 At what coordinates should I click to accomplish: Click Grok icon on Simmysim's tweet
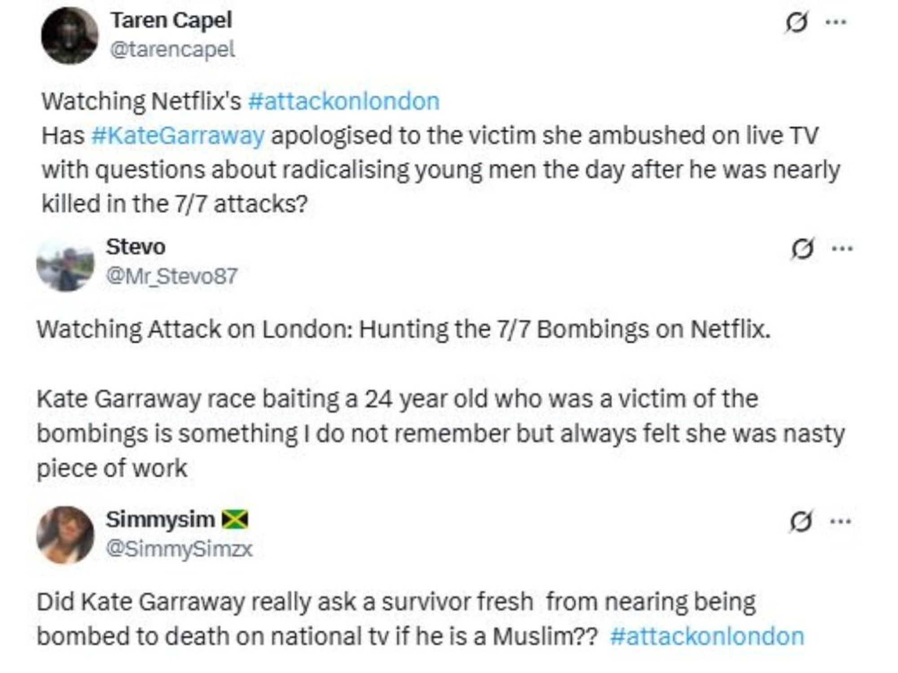(x=800, y=522)
